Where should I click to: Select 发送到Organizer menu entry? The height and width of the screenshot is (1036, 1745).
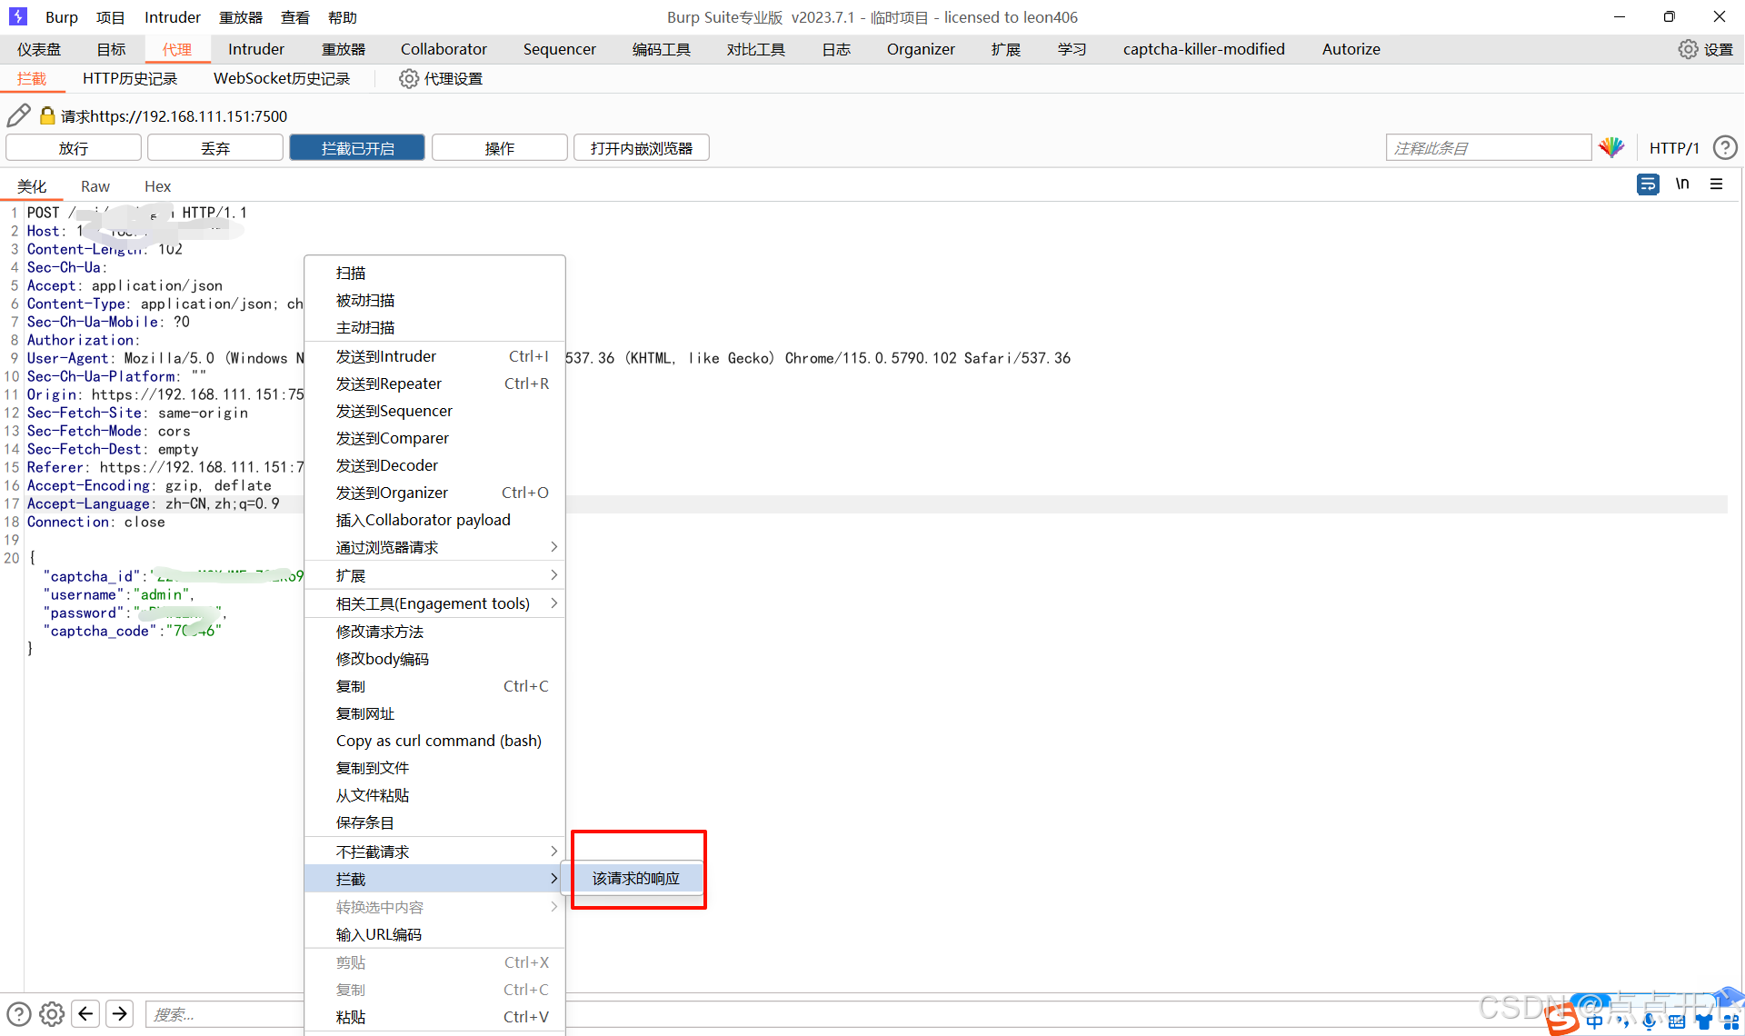(434, 493)
